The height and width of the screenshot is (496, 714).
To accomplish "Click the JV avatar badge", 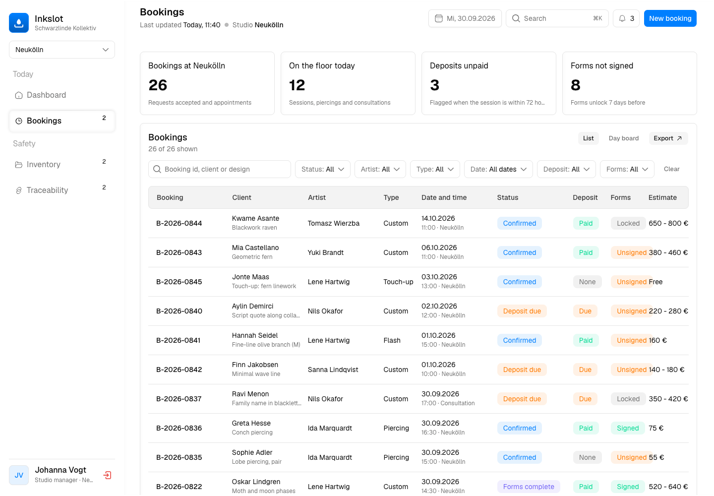I will coord(19,475).
